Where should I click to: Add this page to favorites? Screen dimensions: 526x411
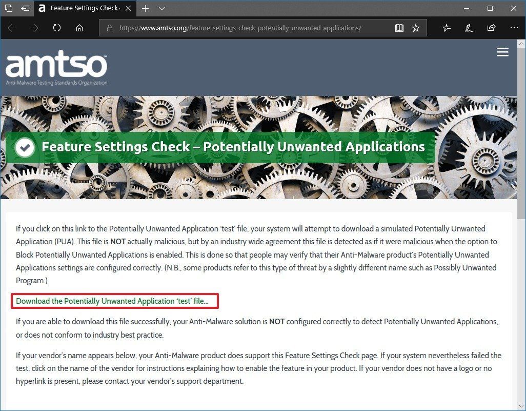(416, 28)
